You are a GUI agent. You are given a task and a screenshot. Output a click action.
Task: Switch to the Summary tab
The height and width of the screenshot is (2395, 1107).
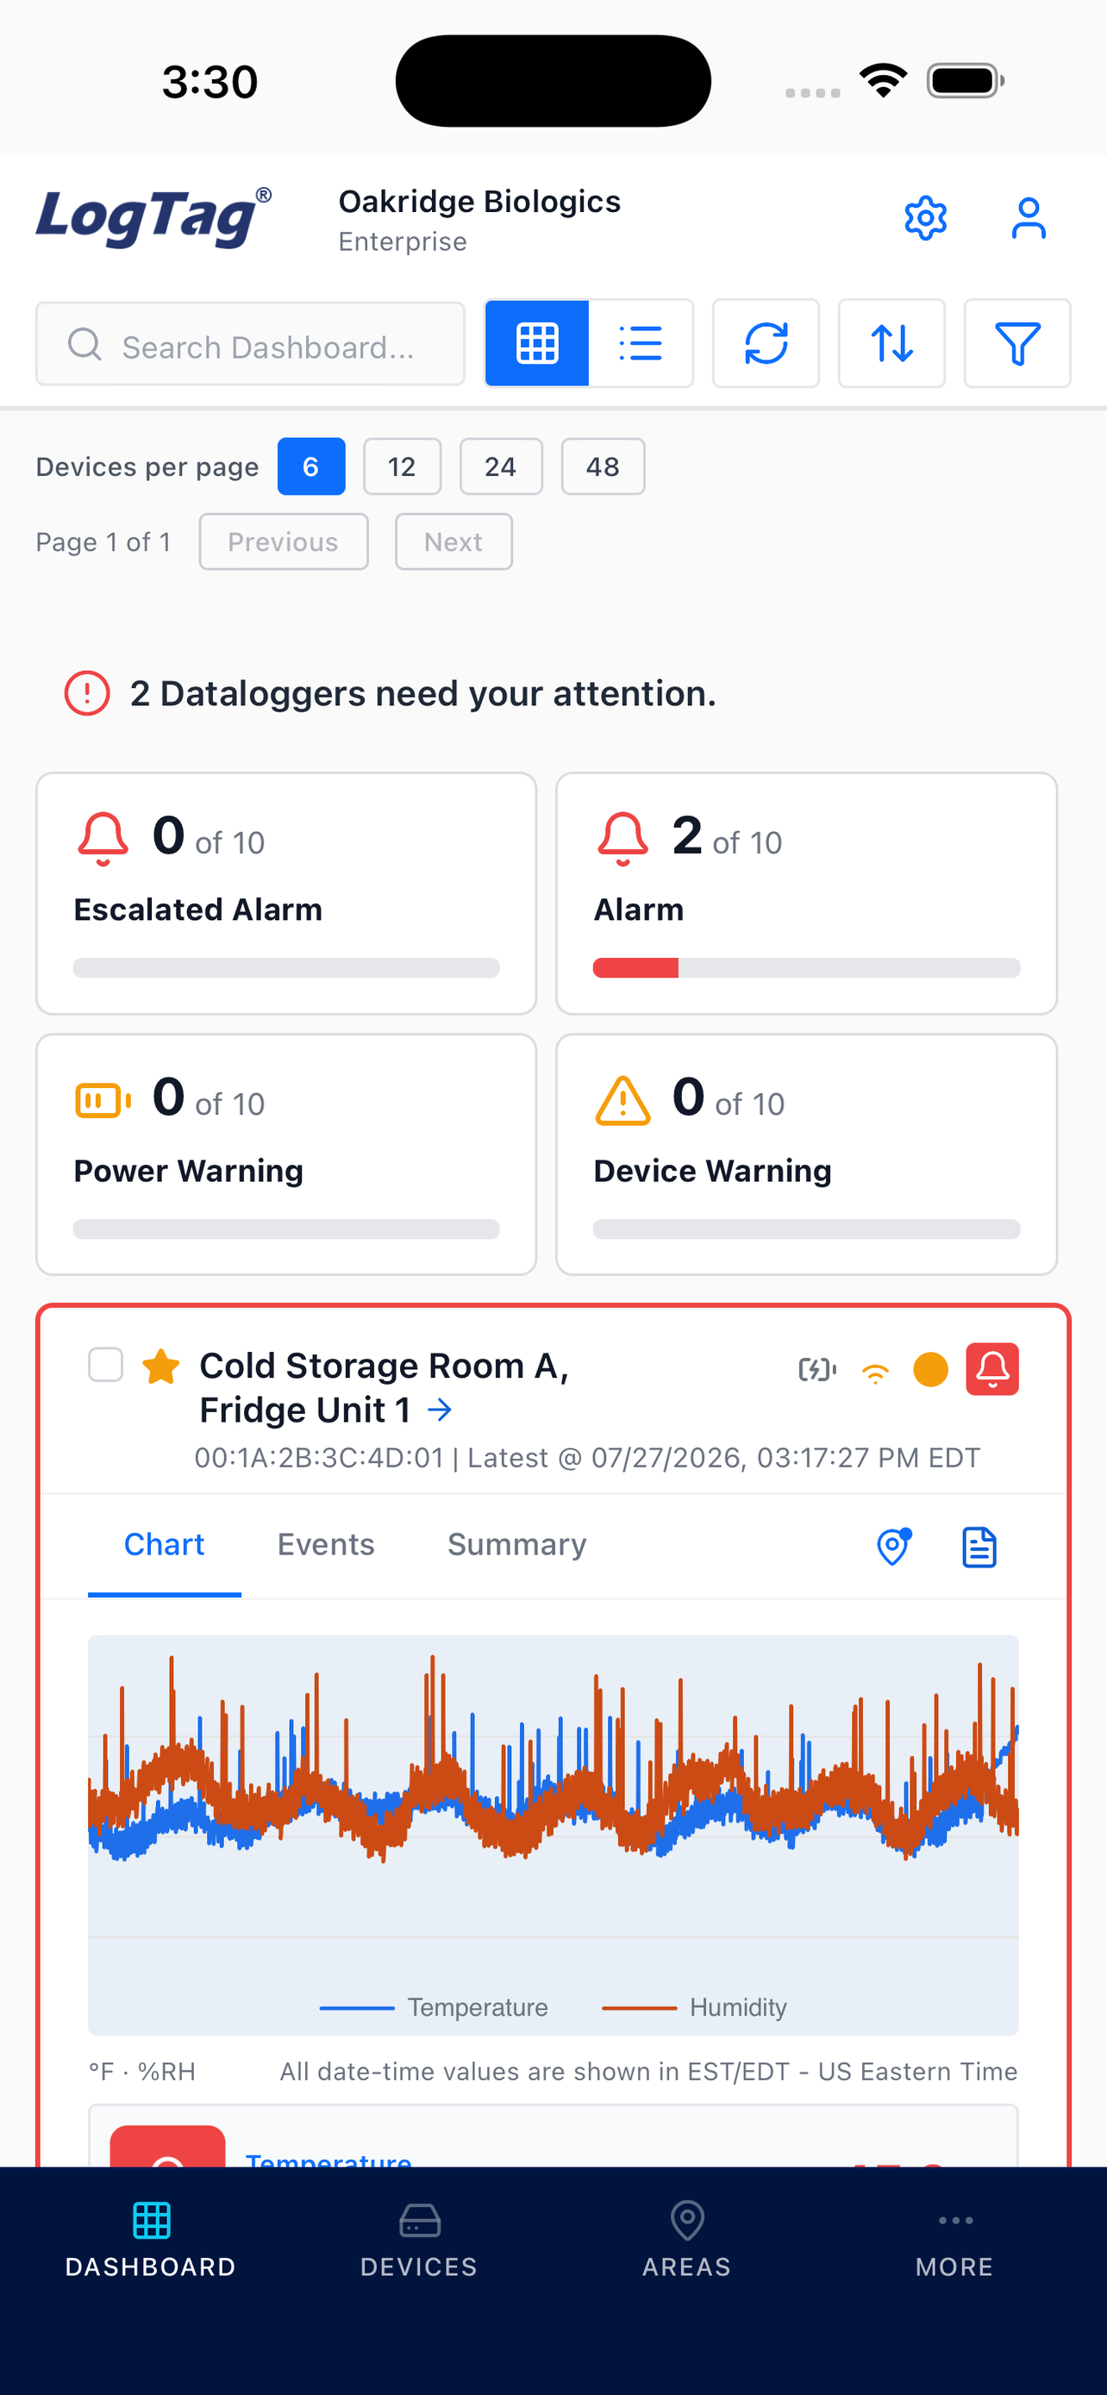(x=516, y=1544)
